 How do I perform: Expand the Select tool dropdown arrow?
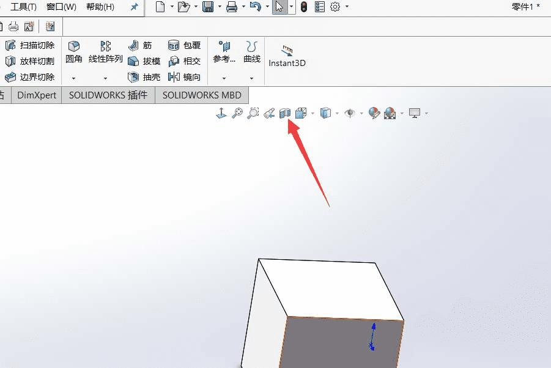pos(291,7)
